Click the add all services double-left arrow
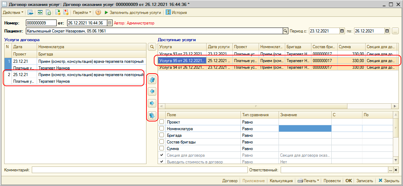Screen dimensions: 403x186 pos(152,80)
